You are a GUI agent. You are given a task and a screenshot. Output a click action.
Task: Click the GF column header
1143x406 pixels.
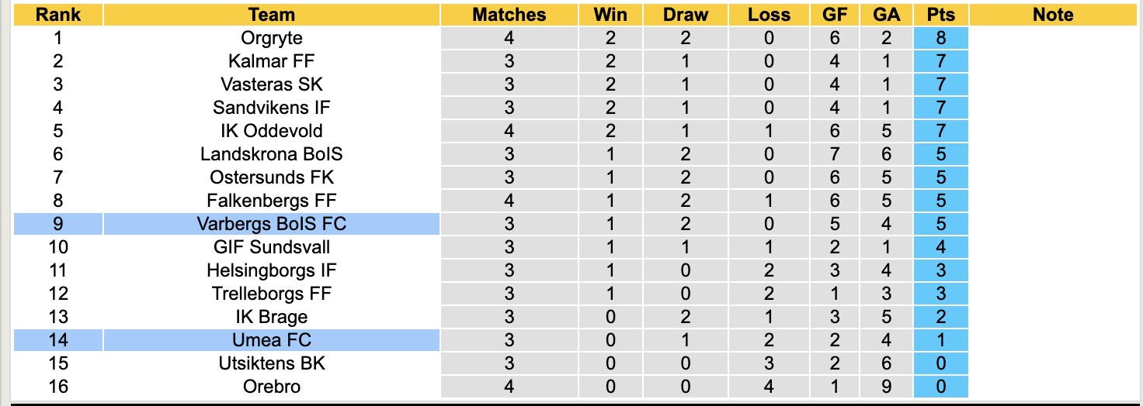[836, 15]
